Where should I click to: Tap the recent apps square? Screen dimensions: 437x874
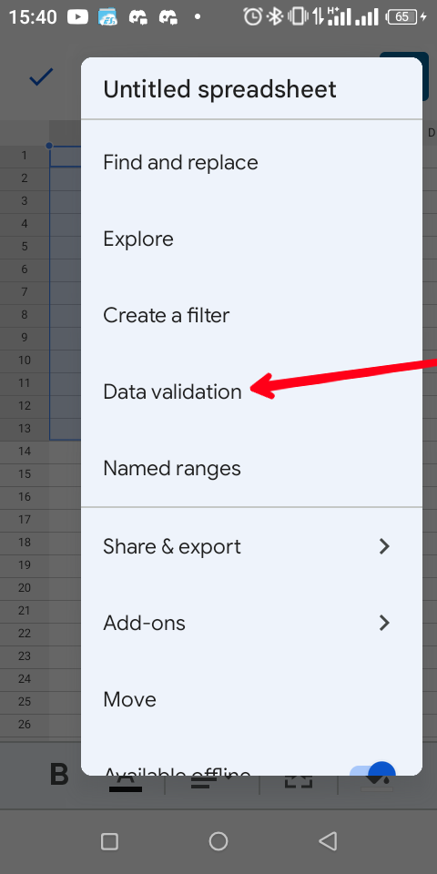point(110,841)
